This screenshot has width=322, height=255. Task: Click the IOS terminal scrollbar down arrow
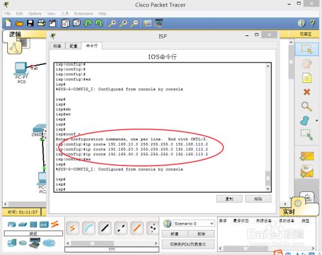pos(268,189)
